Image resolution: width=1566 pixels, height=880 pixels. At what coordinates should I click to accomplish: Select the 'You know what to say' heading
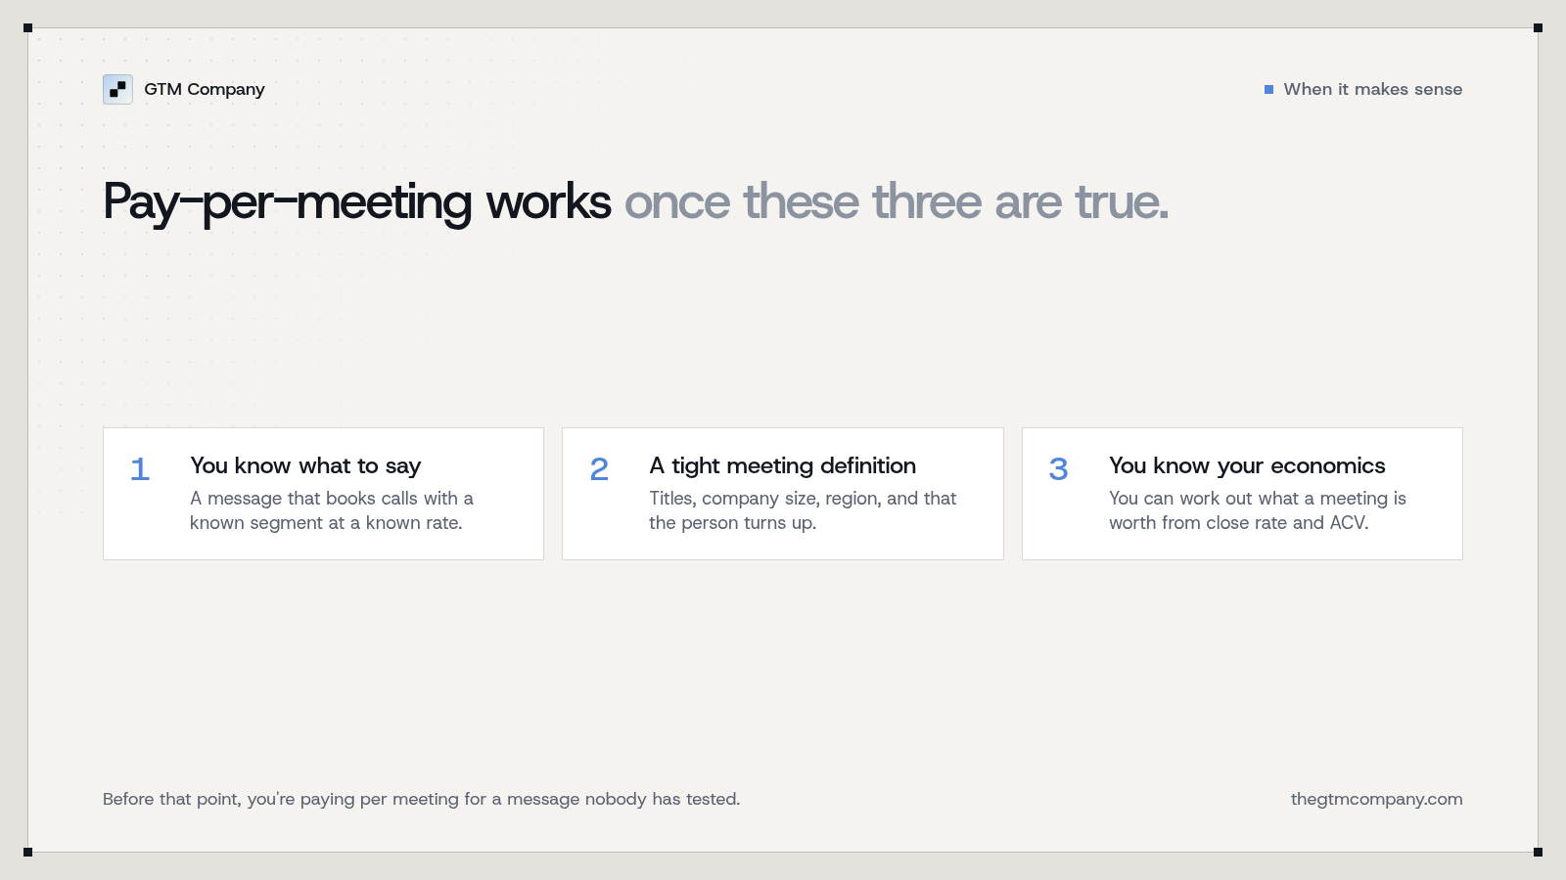(x=305, y=466)
